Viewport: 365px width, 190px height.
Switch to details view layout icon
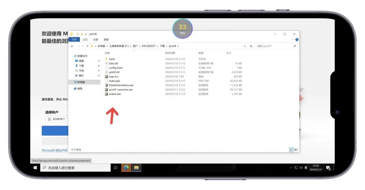tap(291, 150)
